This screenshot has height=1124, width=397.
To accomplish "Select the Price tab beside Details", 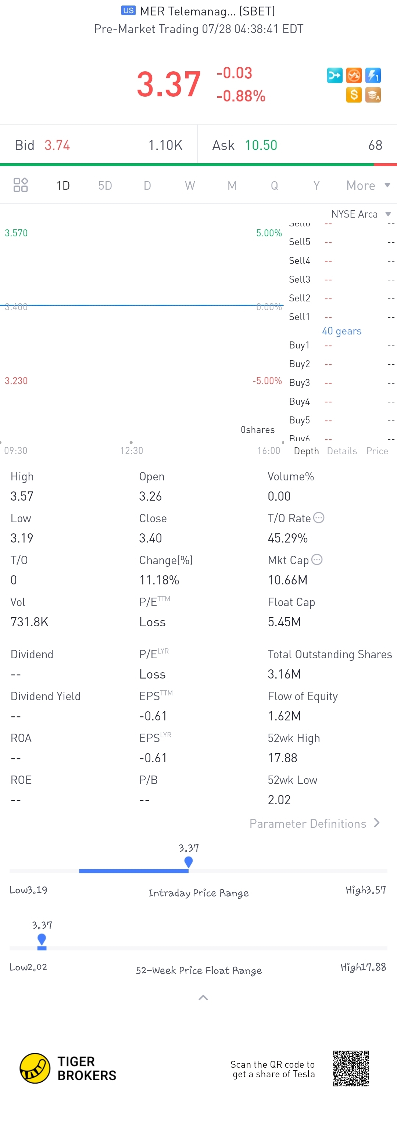I will click(x=377, y=451).
